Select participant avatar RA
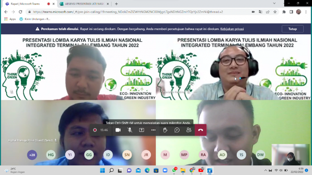This screenshot has width=312, height=175. tap(203, 155)
